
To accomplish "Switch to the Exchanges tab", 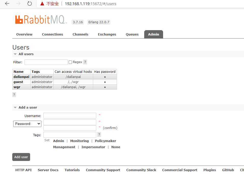I will point(107,34).
